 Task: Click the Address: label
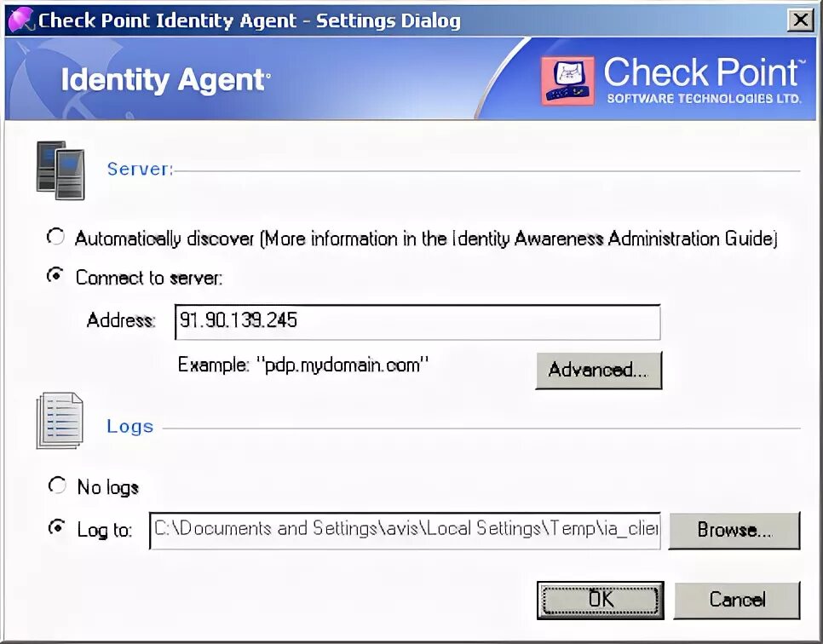pyautogui.click(x=121, y=320)
